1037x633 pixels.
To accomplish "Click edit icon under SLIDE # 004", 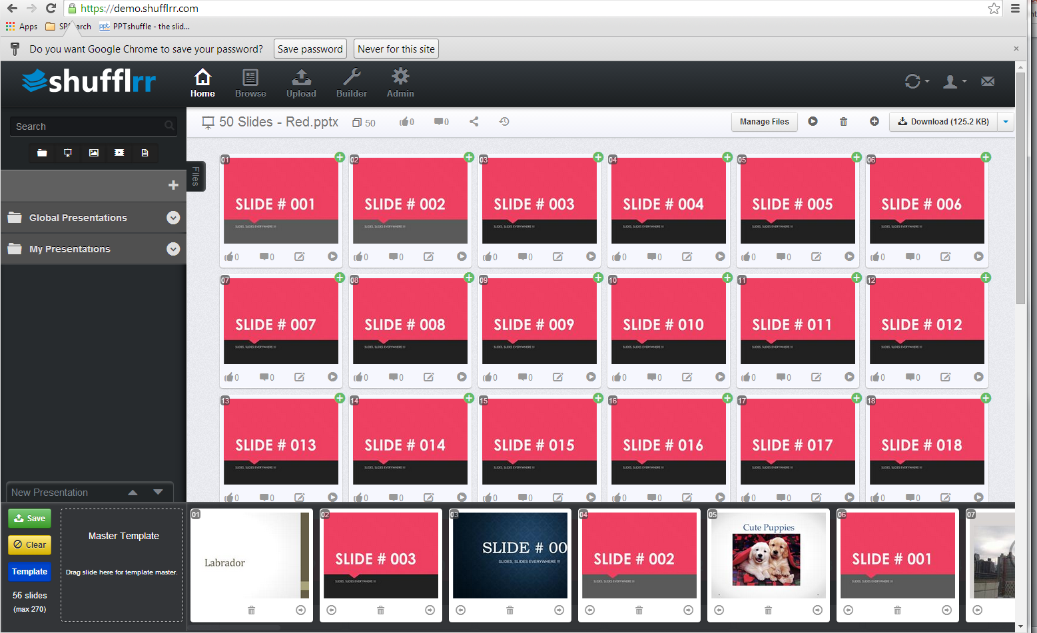I will pos(687,257).
